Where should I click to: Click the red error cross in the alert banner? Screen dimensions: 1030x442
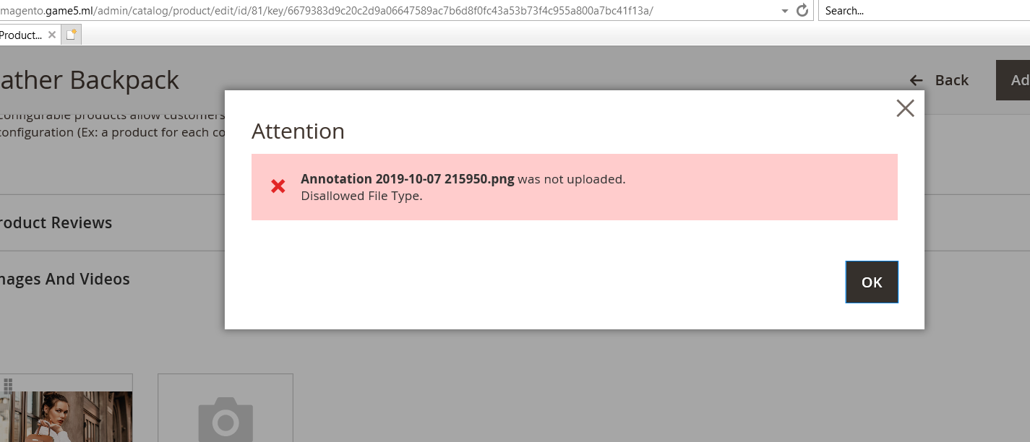pos(278,186)
